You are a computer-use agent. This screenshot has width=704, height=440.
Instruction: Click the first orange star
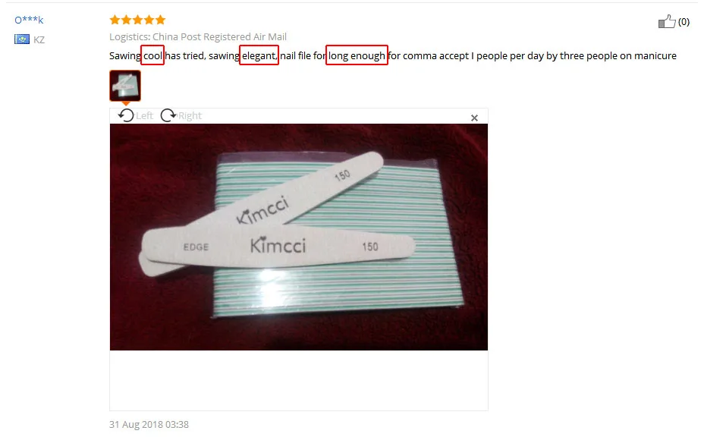click(115, 19)
